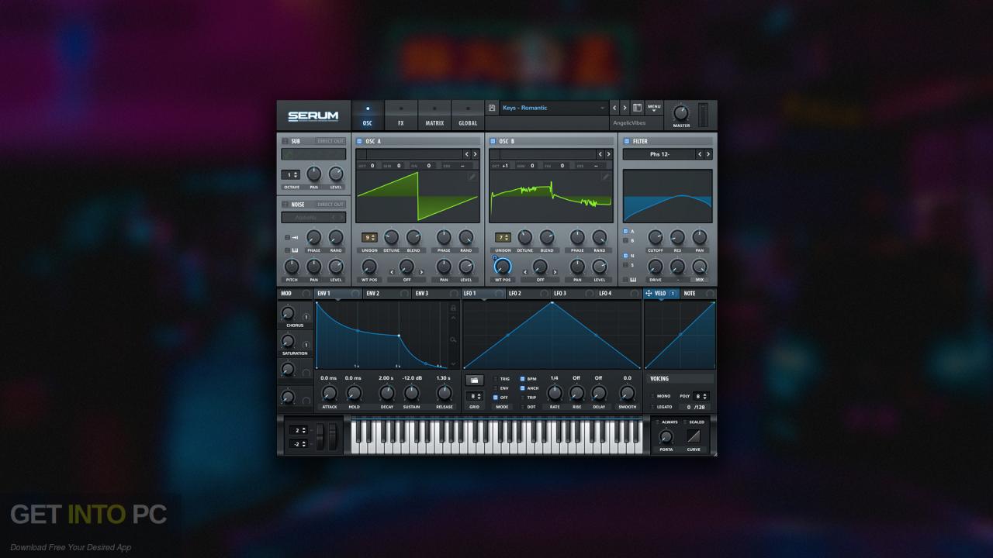This screenshot has height=558, width=993.
Task: Adjust the POLY voice count stepper
Action: 701,396
